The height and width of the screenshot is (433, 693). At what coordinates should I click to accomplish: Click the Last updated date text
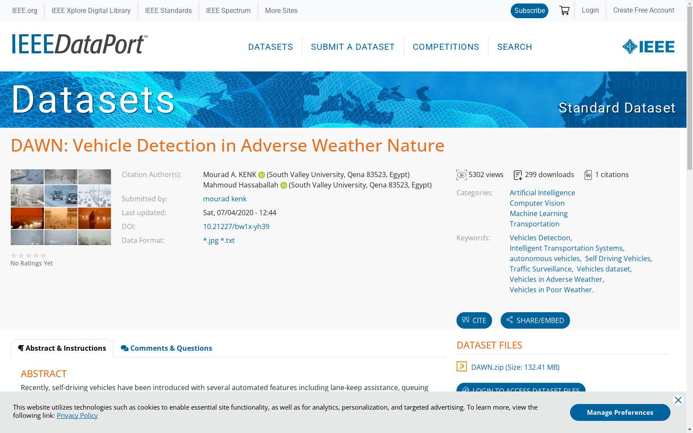click(x=240, y=213)
